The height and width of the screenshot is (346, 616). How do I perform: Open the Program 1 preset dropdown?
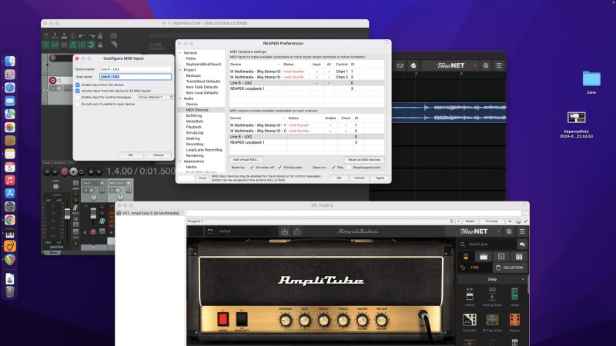320,221
